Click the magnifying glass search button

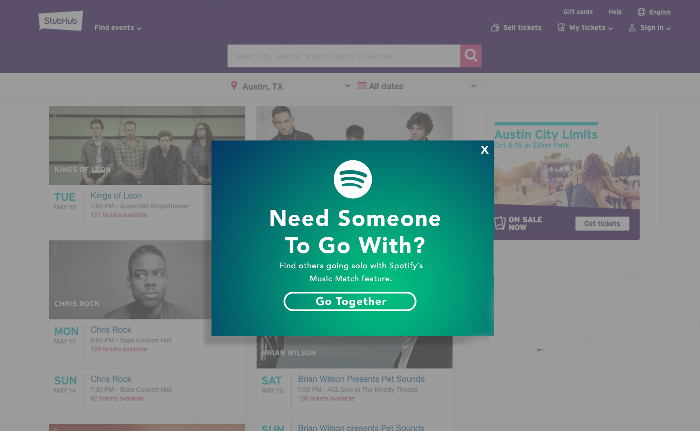point(471,56)
